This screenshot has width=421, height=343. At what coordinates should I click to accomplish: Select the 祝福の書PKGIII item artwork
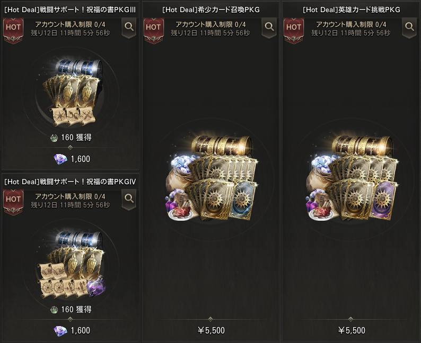tap(73, 93)
